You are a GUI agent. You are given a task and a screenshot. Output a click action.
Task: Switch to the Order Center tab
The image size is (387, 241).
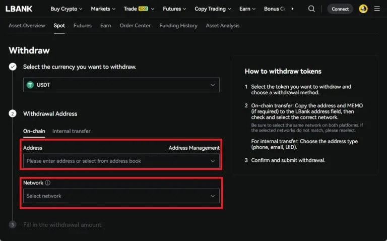(135, 26)
